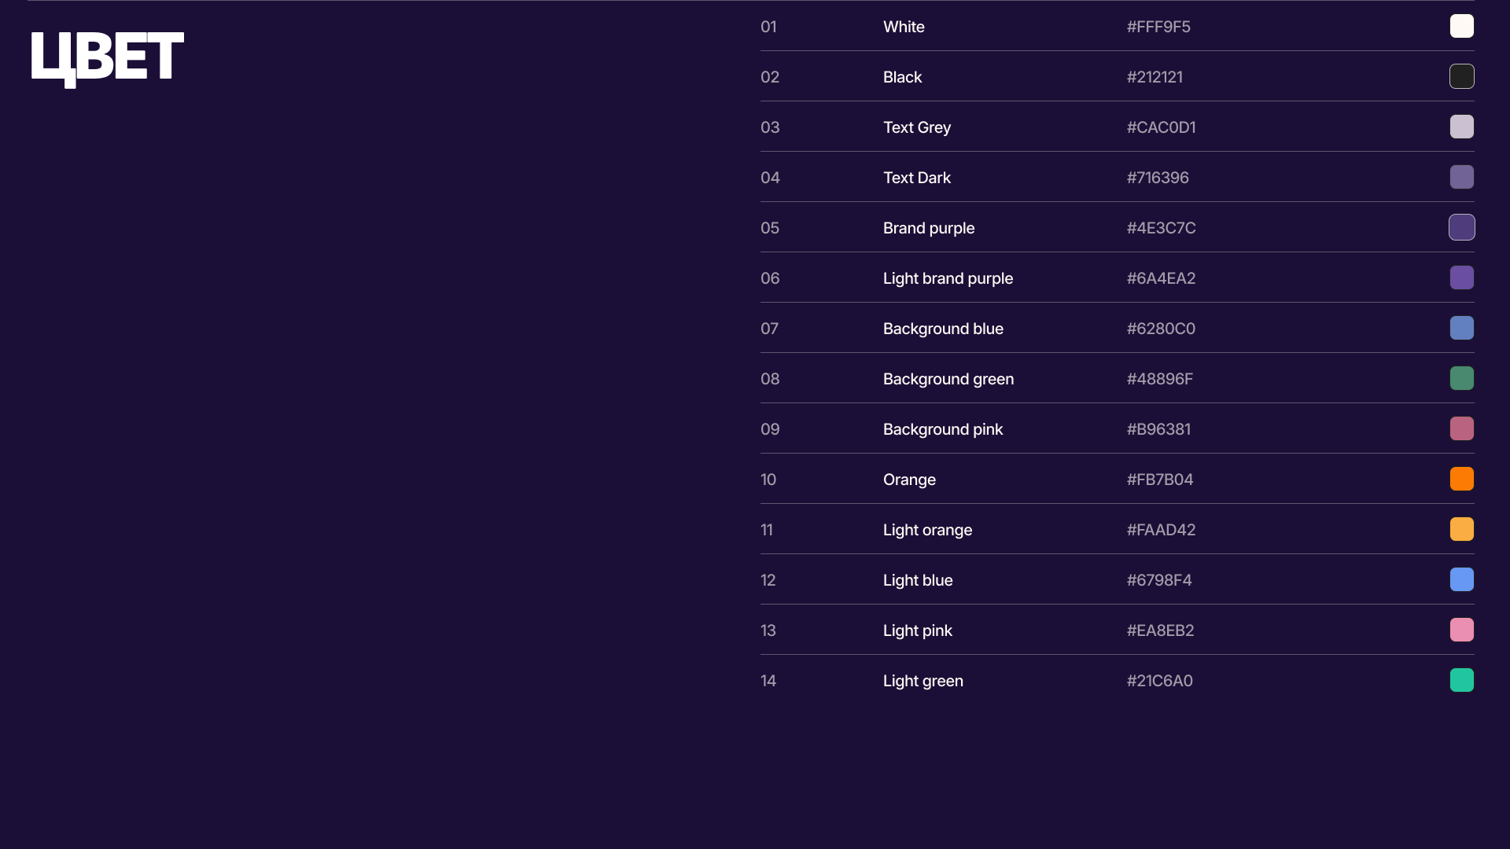This screenshot has height=849, width=1510.
Task: Click the Background green swatch
Action: (x=1461, y=378)
